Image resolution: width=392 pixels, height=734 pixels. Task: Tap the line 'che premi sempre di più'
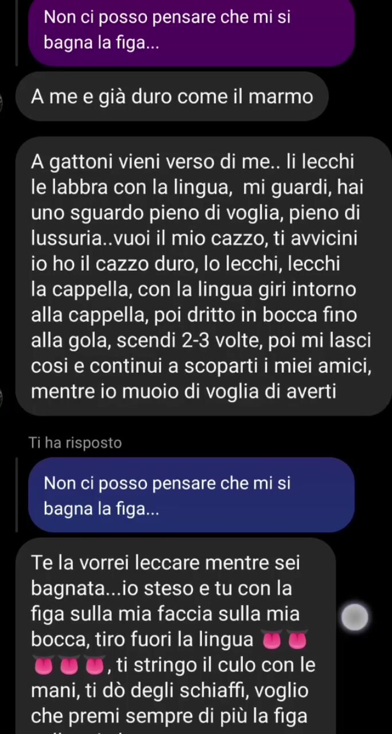tap(169, 716)
